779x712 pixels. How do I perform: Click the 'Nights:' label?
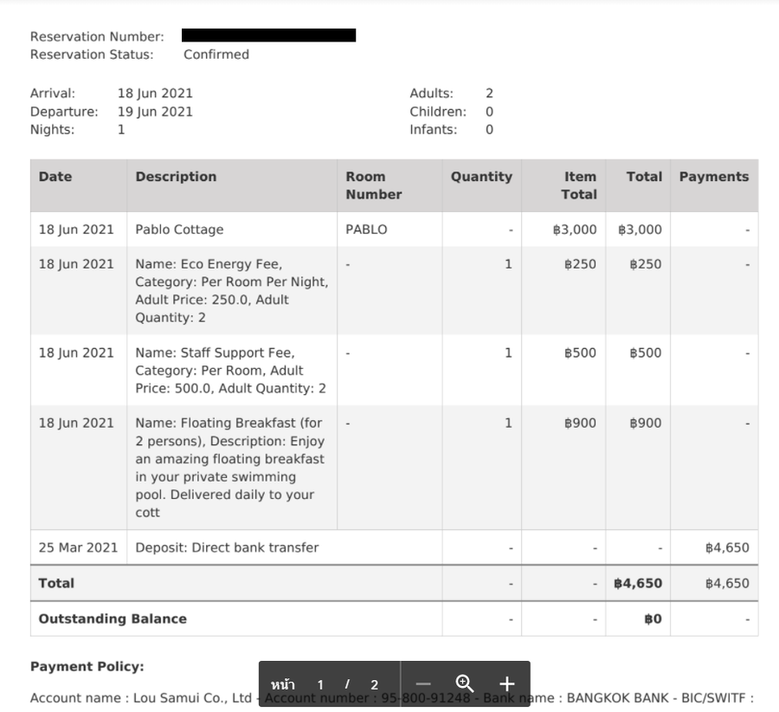point(52,130)
